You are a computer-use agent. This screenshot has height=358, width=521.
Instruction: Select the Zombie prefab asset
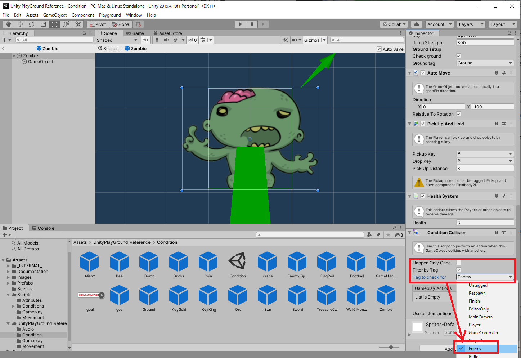386,298
